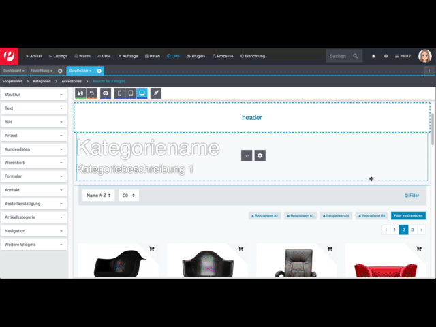Click the notification bell icon
The height and width of the screenshot is (327, 436).
373,56
